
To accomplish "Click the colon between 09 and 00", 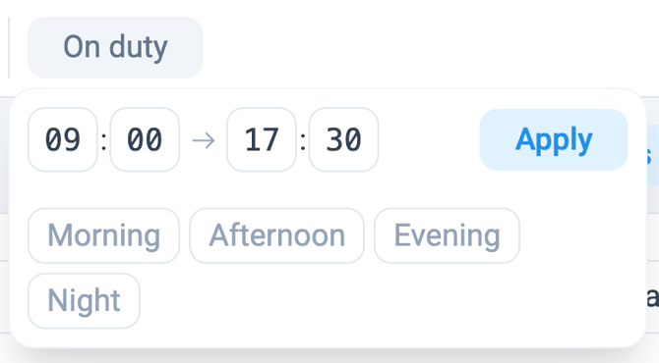I will tap(103, 140).
